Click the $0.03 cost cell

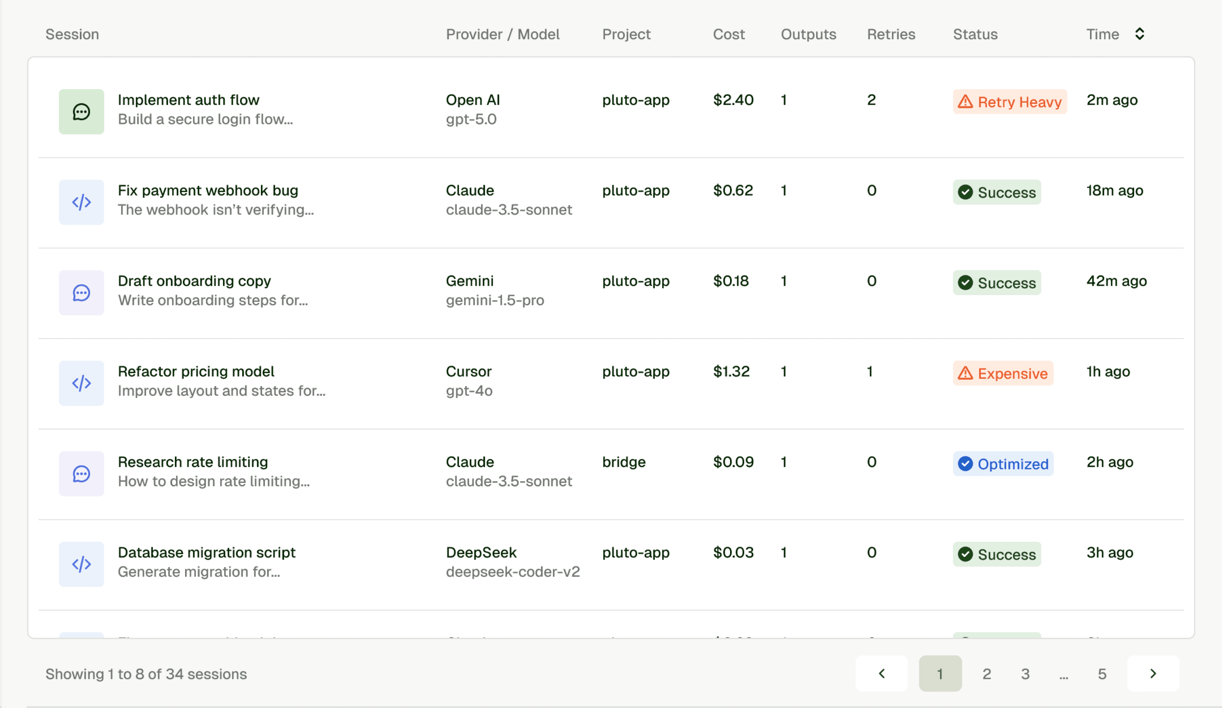click(733, 553)
